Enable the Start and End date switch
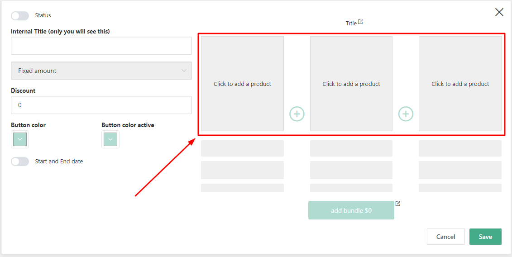The image size is (512, 257). 20,162
